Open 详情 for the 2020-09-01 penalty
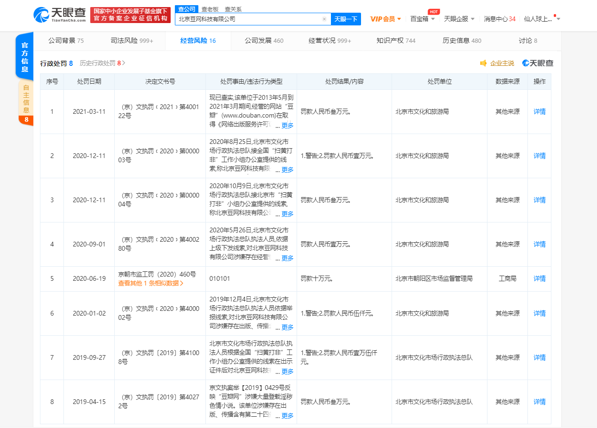Image resolution: width=597 pixels, height=428 pixels. pos(539,245)
